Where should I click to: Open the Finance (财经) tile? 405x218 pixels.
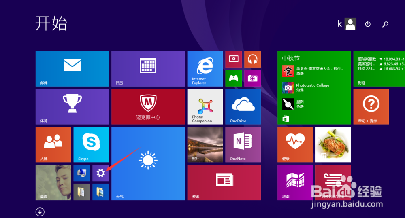[x=379, y=69]
